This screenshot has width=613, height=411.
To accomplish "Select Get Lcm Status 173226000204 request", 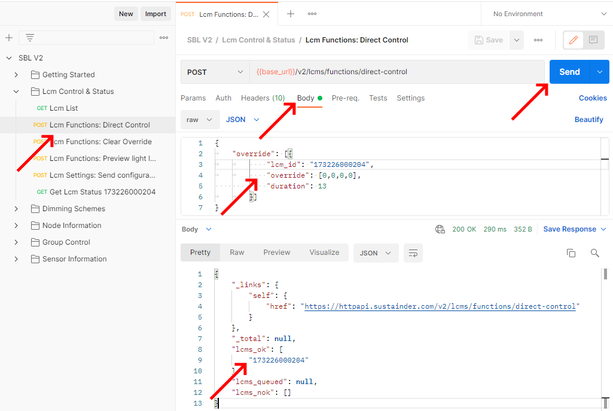I will tap(102, 192).
